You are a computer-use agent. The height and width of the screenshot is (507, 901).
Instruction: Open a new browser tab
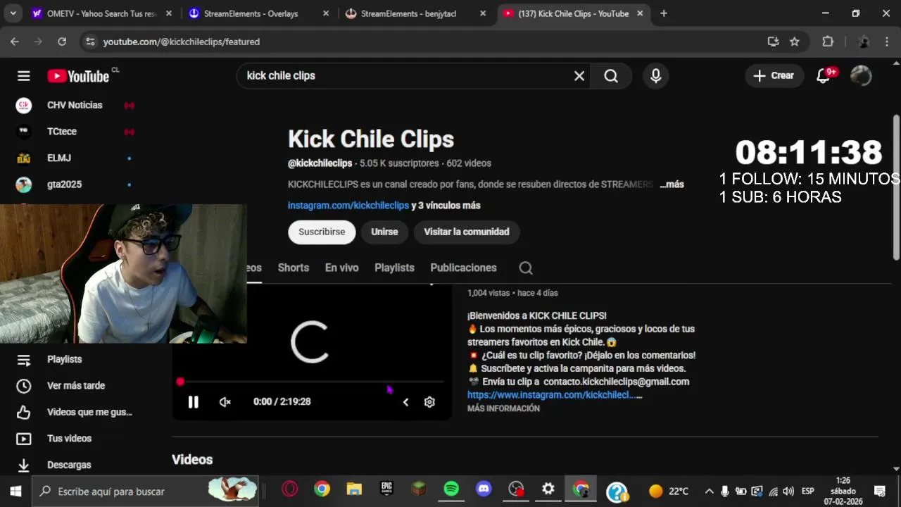pyautogui.click(x=664, y=13)
